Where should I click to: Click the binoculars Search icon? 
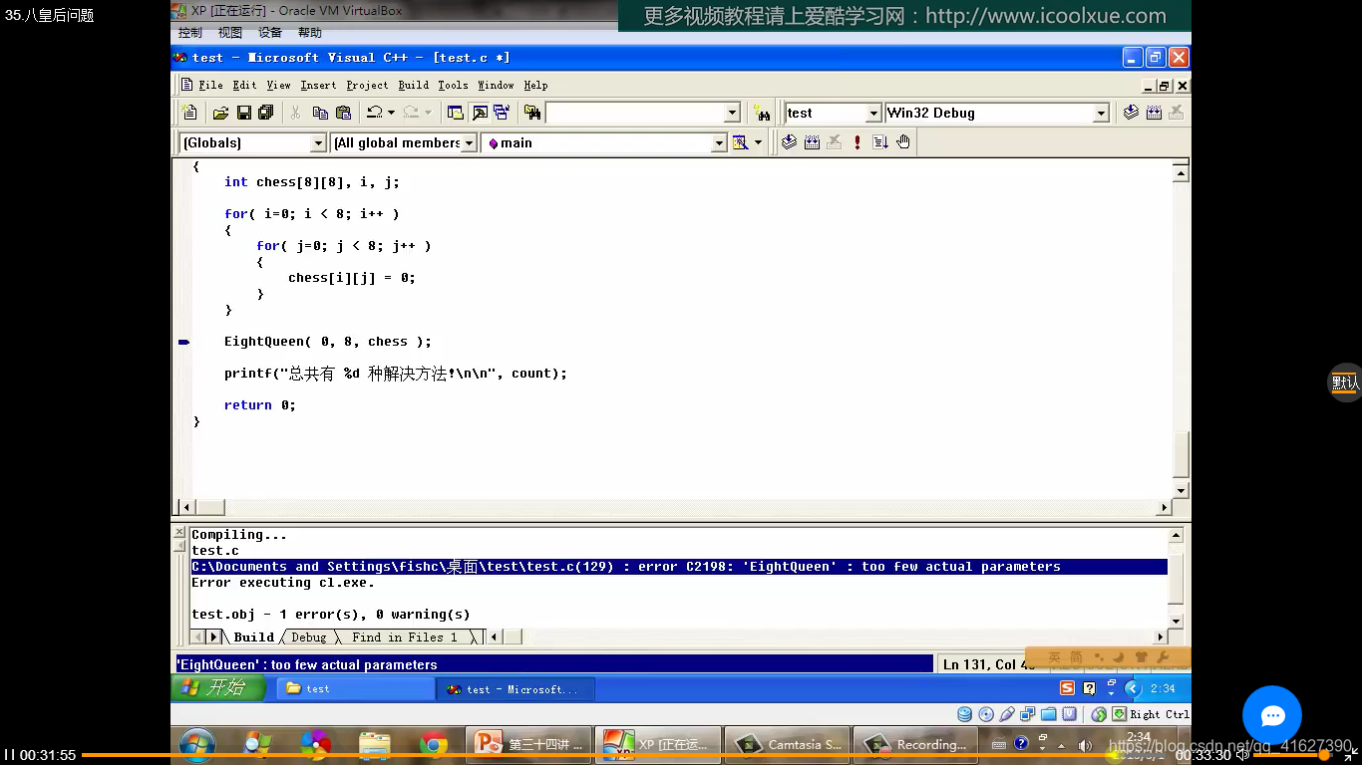762,113
